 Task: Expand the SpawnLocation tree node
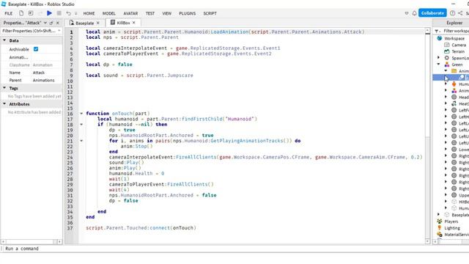click(439, 57)
